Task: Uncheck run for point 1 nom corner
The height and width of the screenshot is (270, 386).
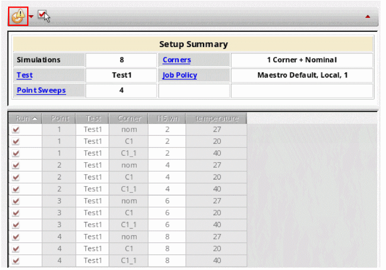Action: click(x=16, y=129)
